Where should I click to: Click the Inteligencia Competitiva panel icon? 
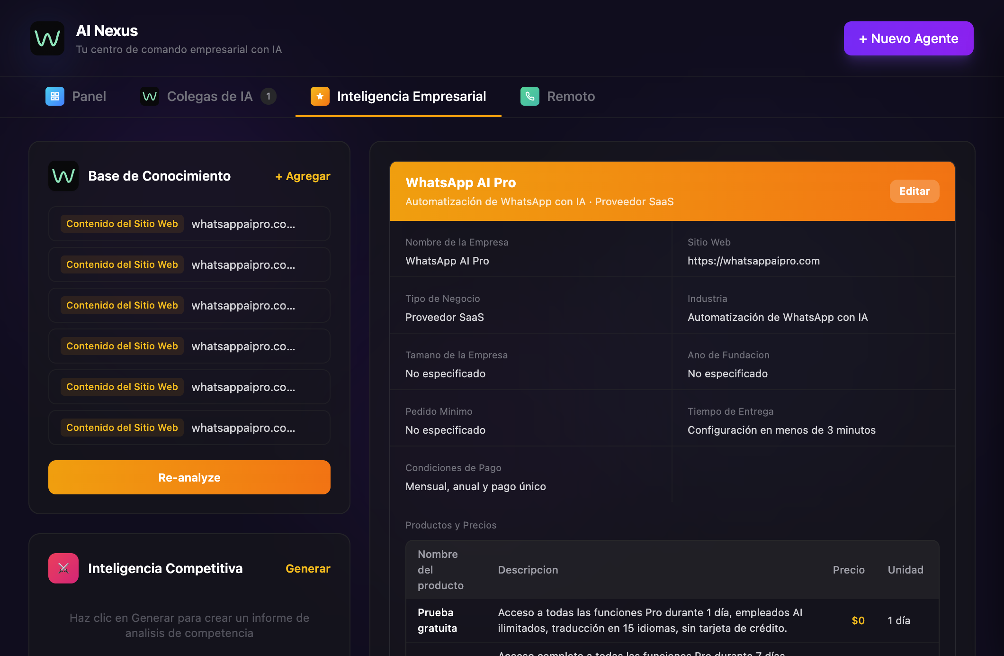[63, 568]
